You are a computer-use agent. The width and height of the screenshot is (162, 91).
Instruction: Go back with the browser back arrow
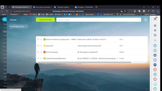[2, 11]
